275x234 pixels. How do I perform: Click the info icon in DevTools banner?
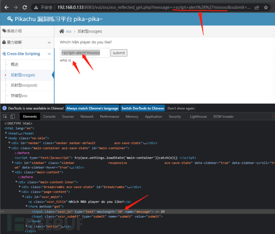click(4, 108)
